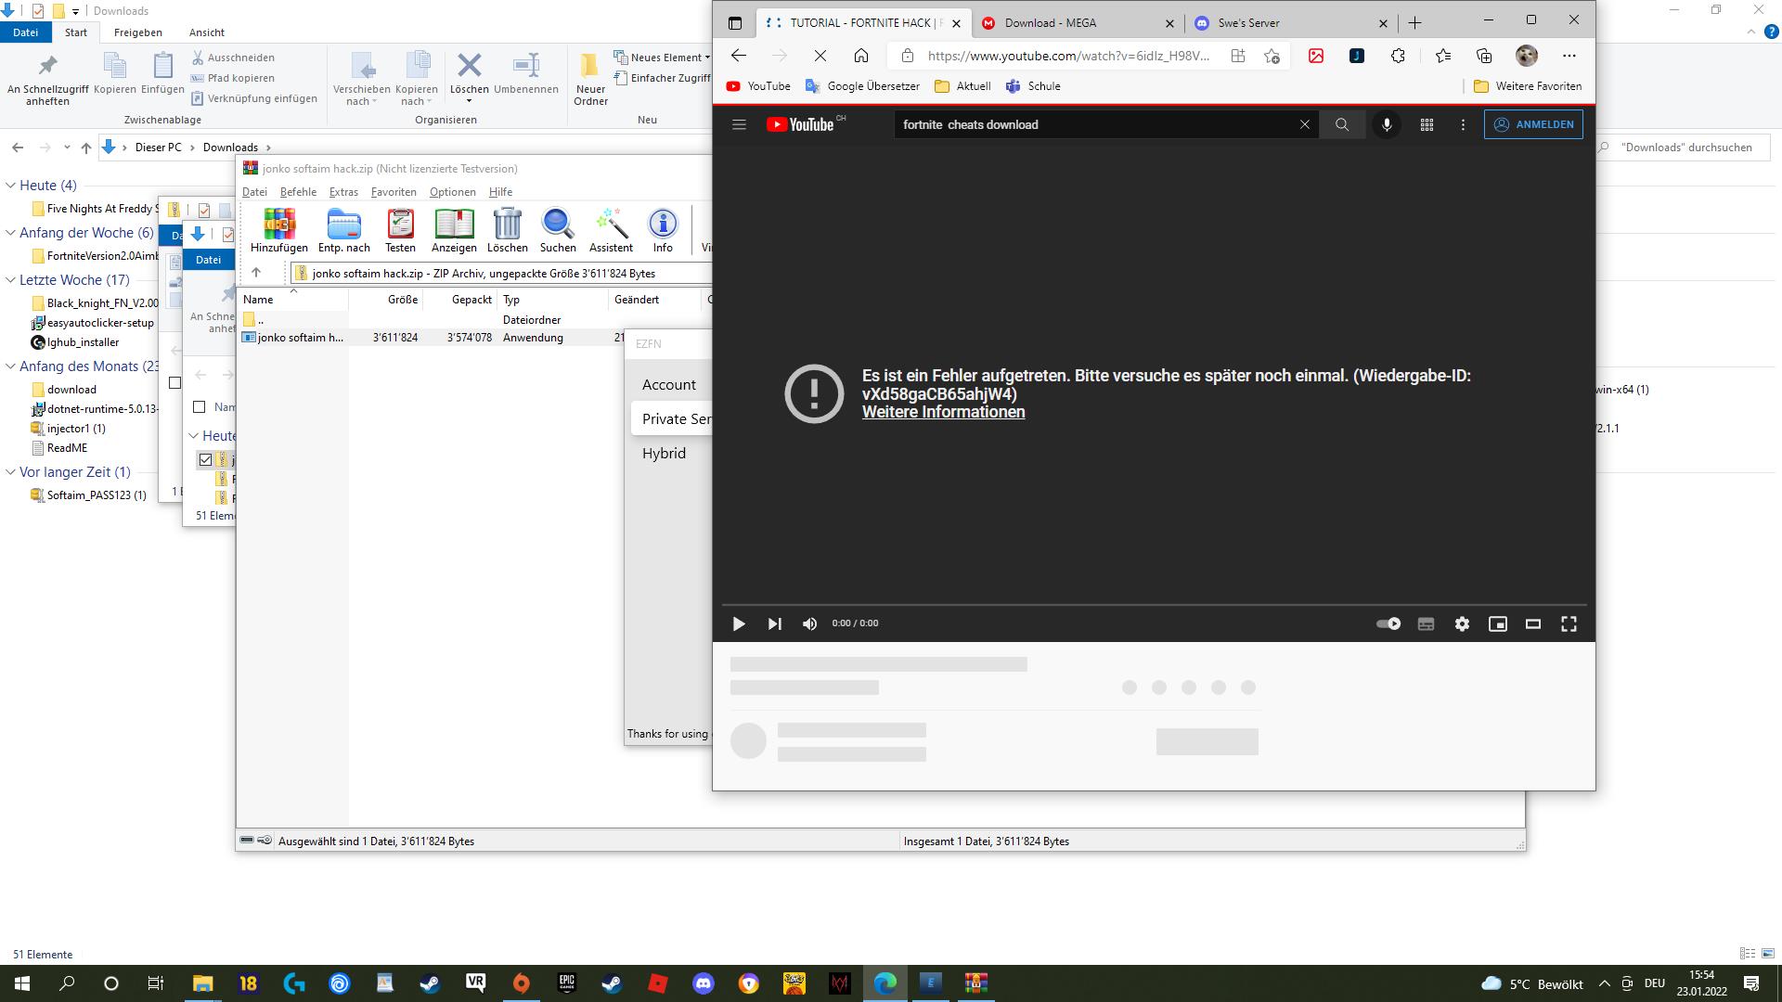Click the ANMELDEN sign-in button

click(1533, 124)
